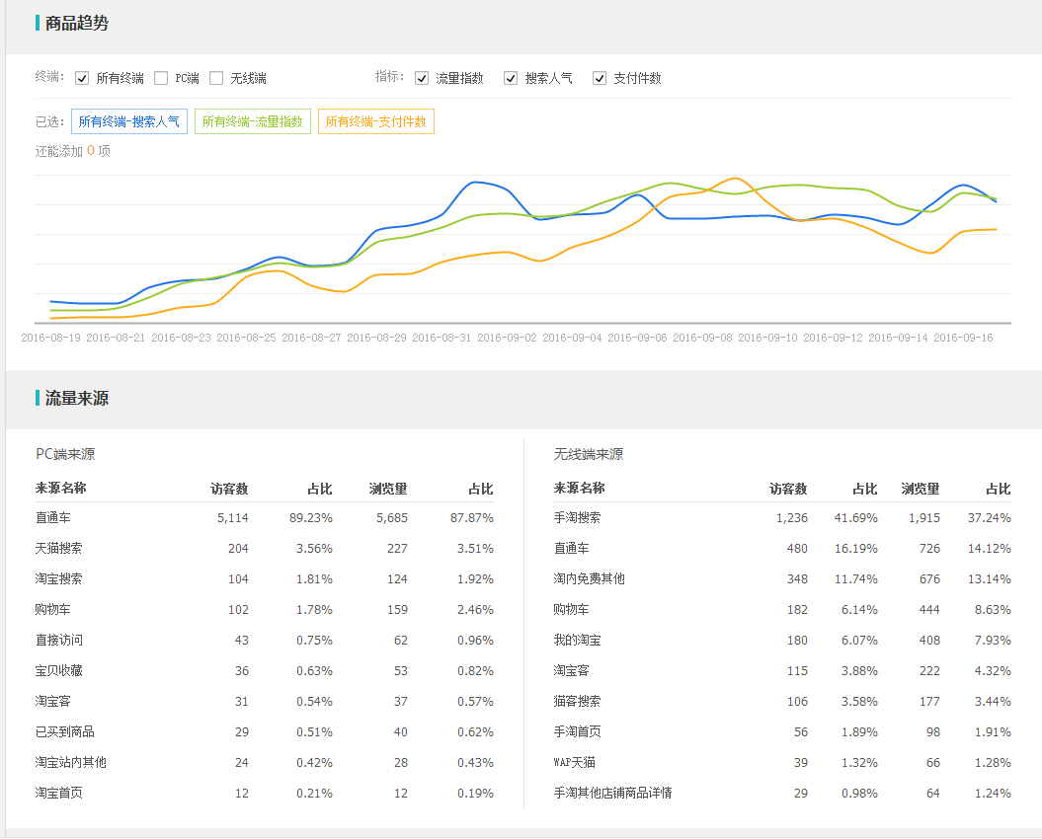This screenshot has height=839, width=1042.
Task: Select the 手淘搜索 source row
Action: pyautogui.click(x=782, y=517)
